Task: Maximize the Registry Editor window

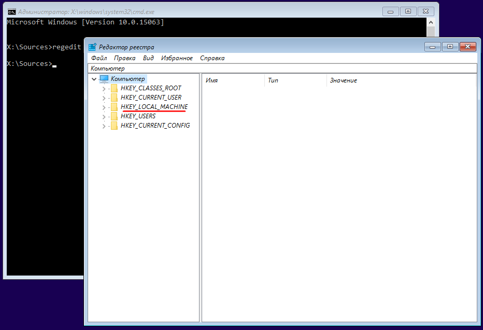Action: tap(450, 47)
